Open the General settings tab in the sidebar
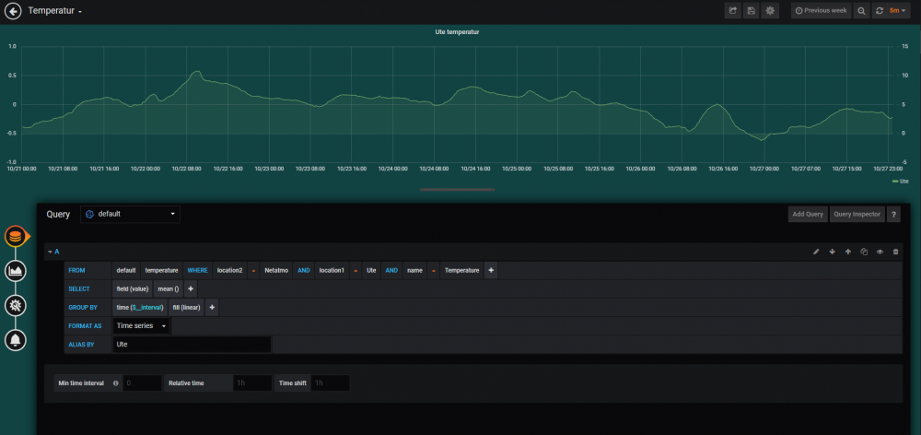 [x=15, y=305]
